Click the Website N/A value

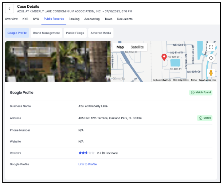(x=81, y=142)
